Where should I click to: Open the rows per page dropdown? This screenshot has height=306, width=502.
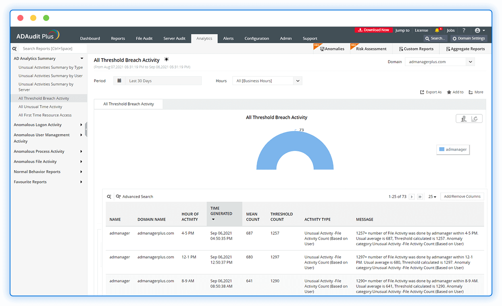[x=432, y=196]
